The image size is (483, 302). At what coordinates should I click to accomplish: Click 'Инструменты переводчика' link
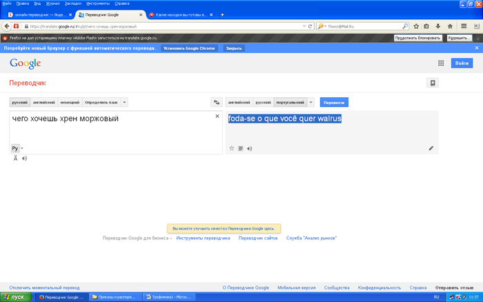[203, 238]
